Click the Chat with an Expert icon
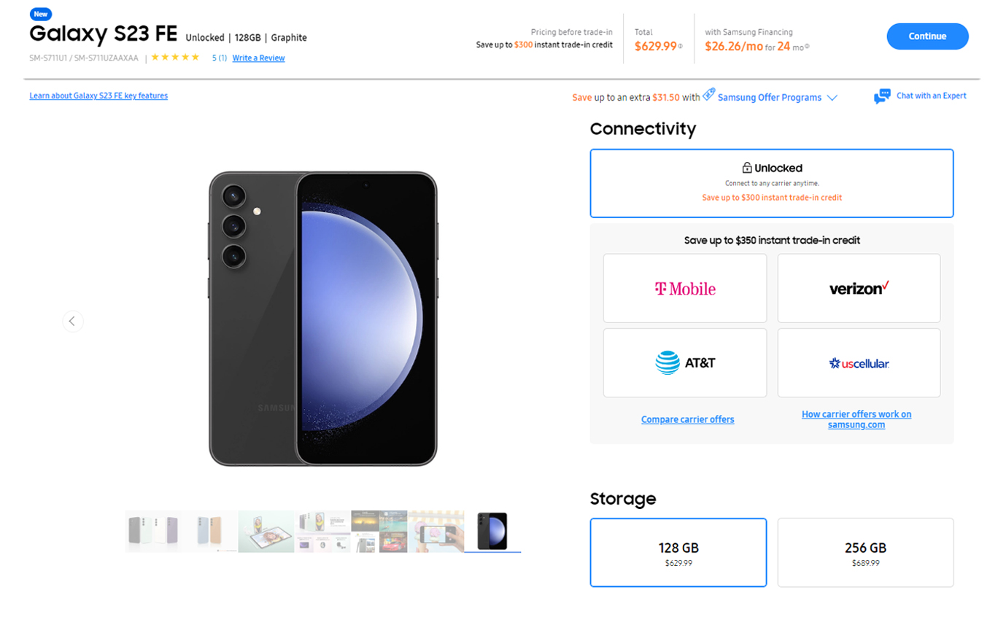This screenshot has width=998, height=630. click(882, 96)
